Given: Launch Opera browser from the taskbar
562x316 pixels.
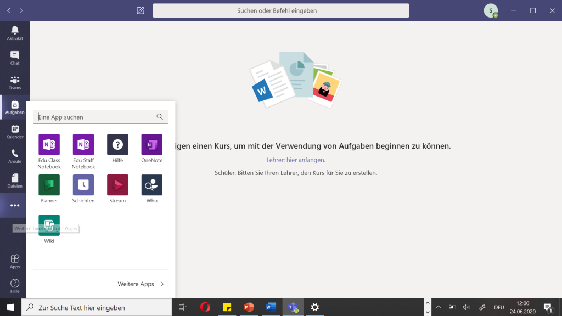Looking at the screenshot, I should (205, 307).
